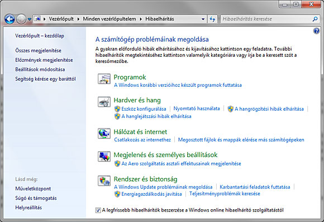Click the refresh arrows button
This screenshot has height=222, width=324.
click(x=212, y=19)
